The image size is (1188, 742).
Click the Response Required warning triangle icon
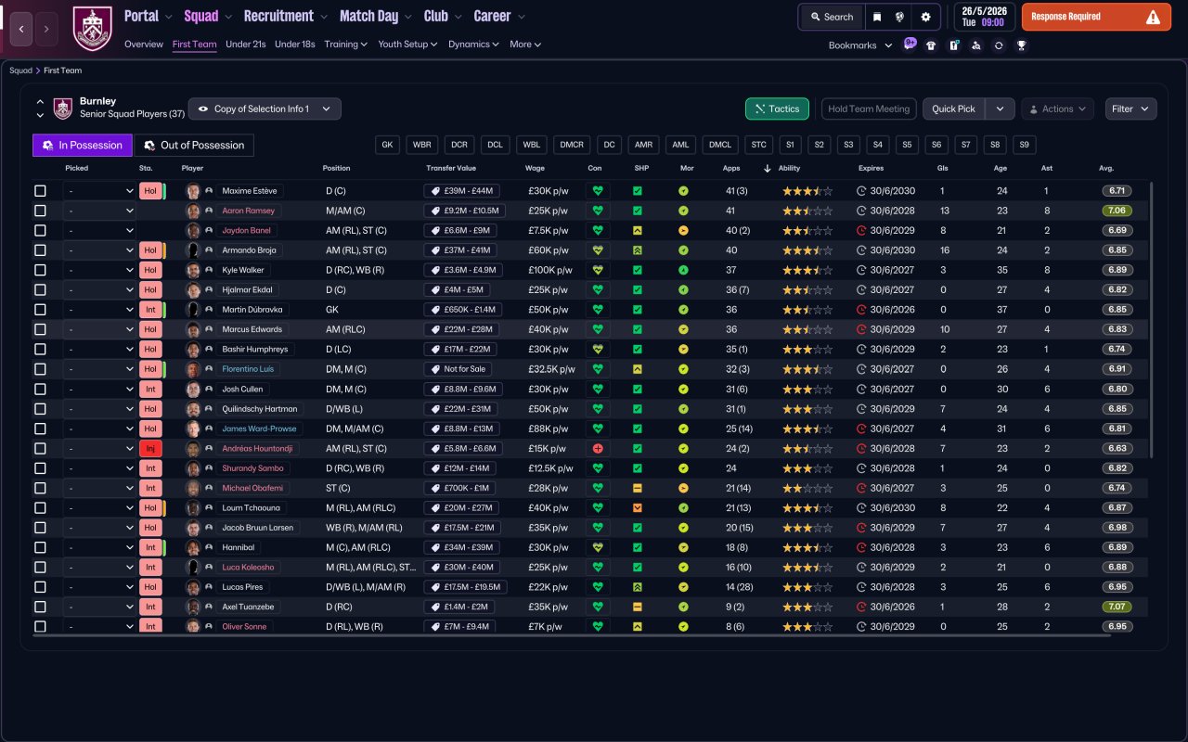pos(1153,17)
